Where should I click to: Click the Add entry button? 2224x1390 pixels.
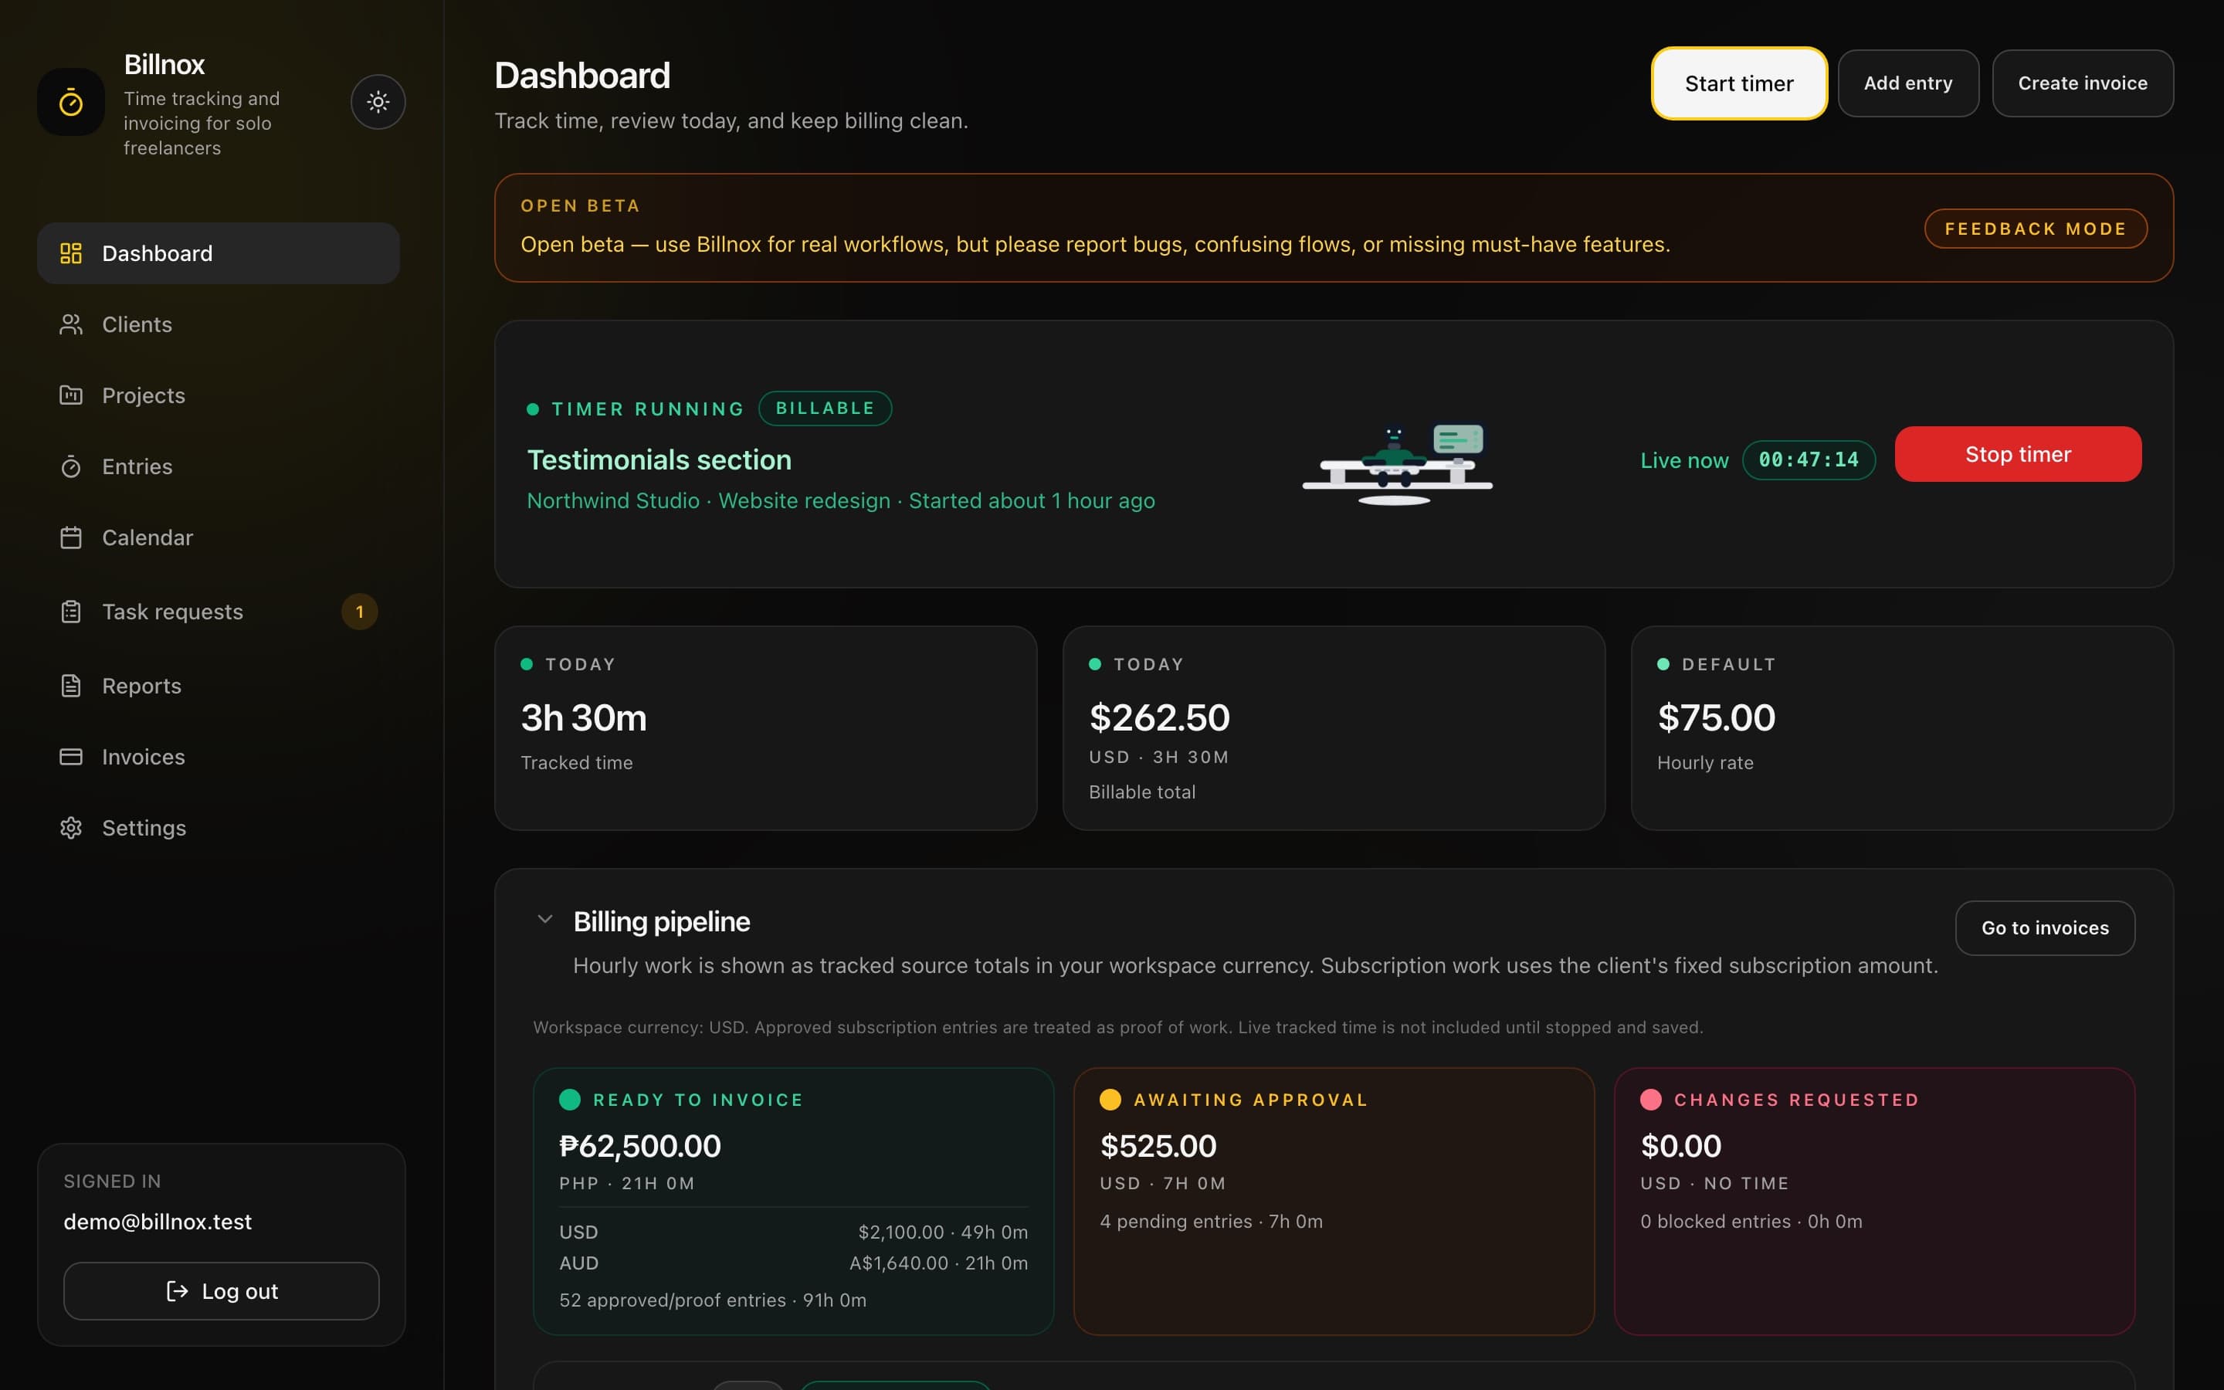point(1908,83)
